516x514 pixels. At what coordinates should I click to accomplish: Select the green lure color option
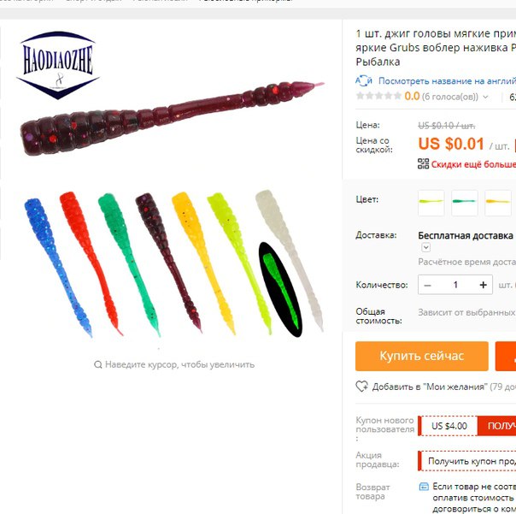click(465, 203)
